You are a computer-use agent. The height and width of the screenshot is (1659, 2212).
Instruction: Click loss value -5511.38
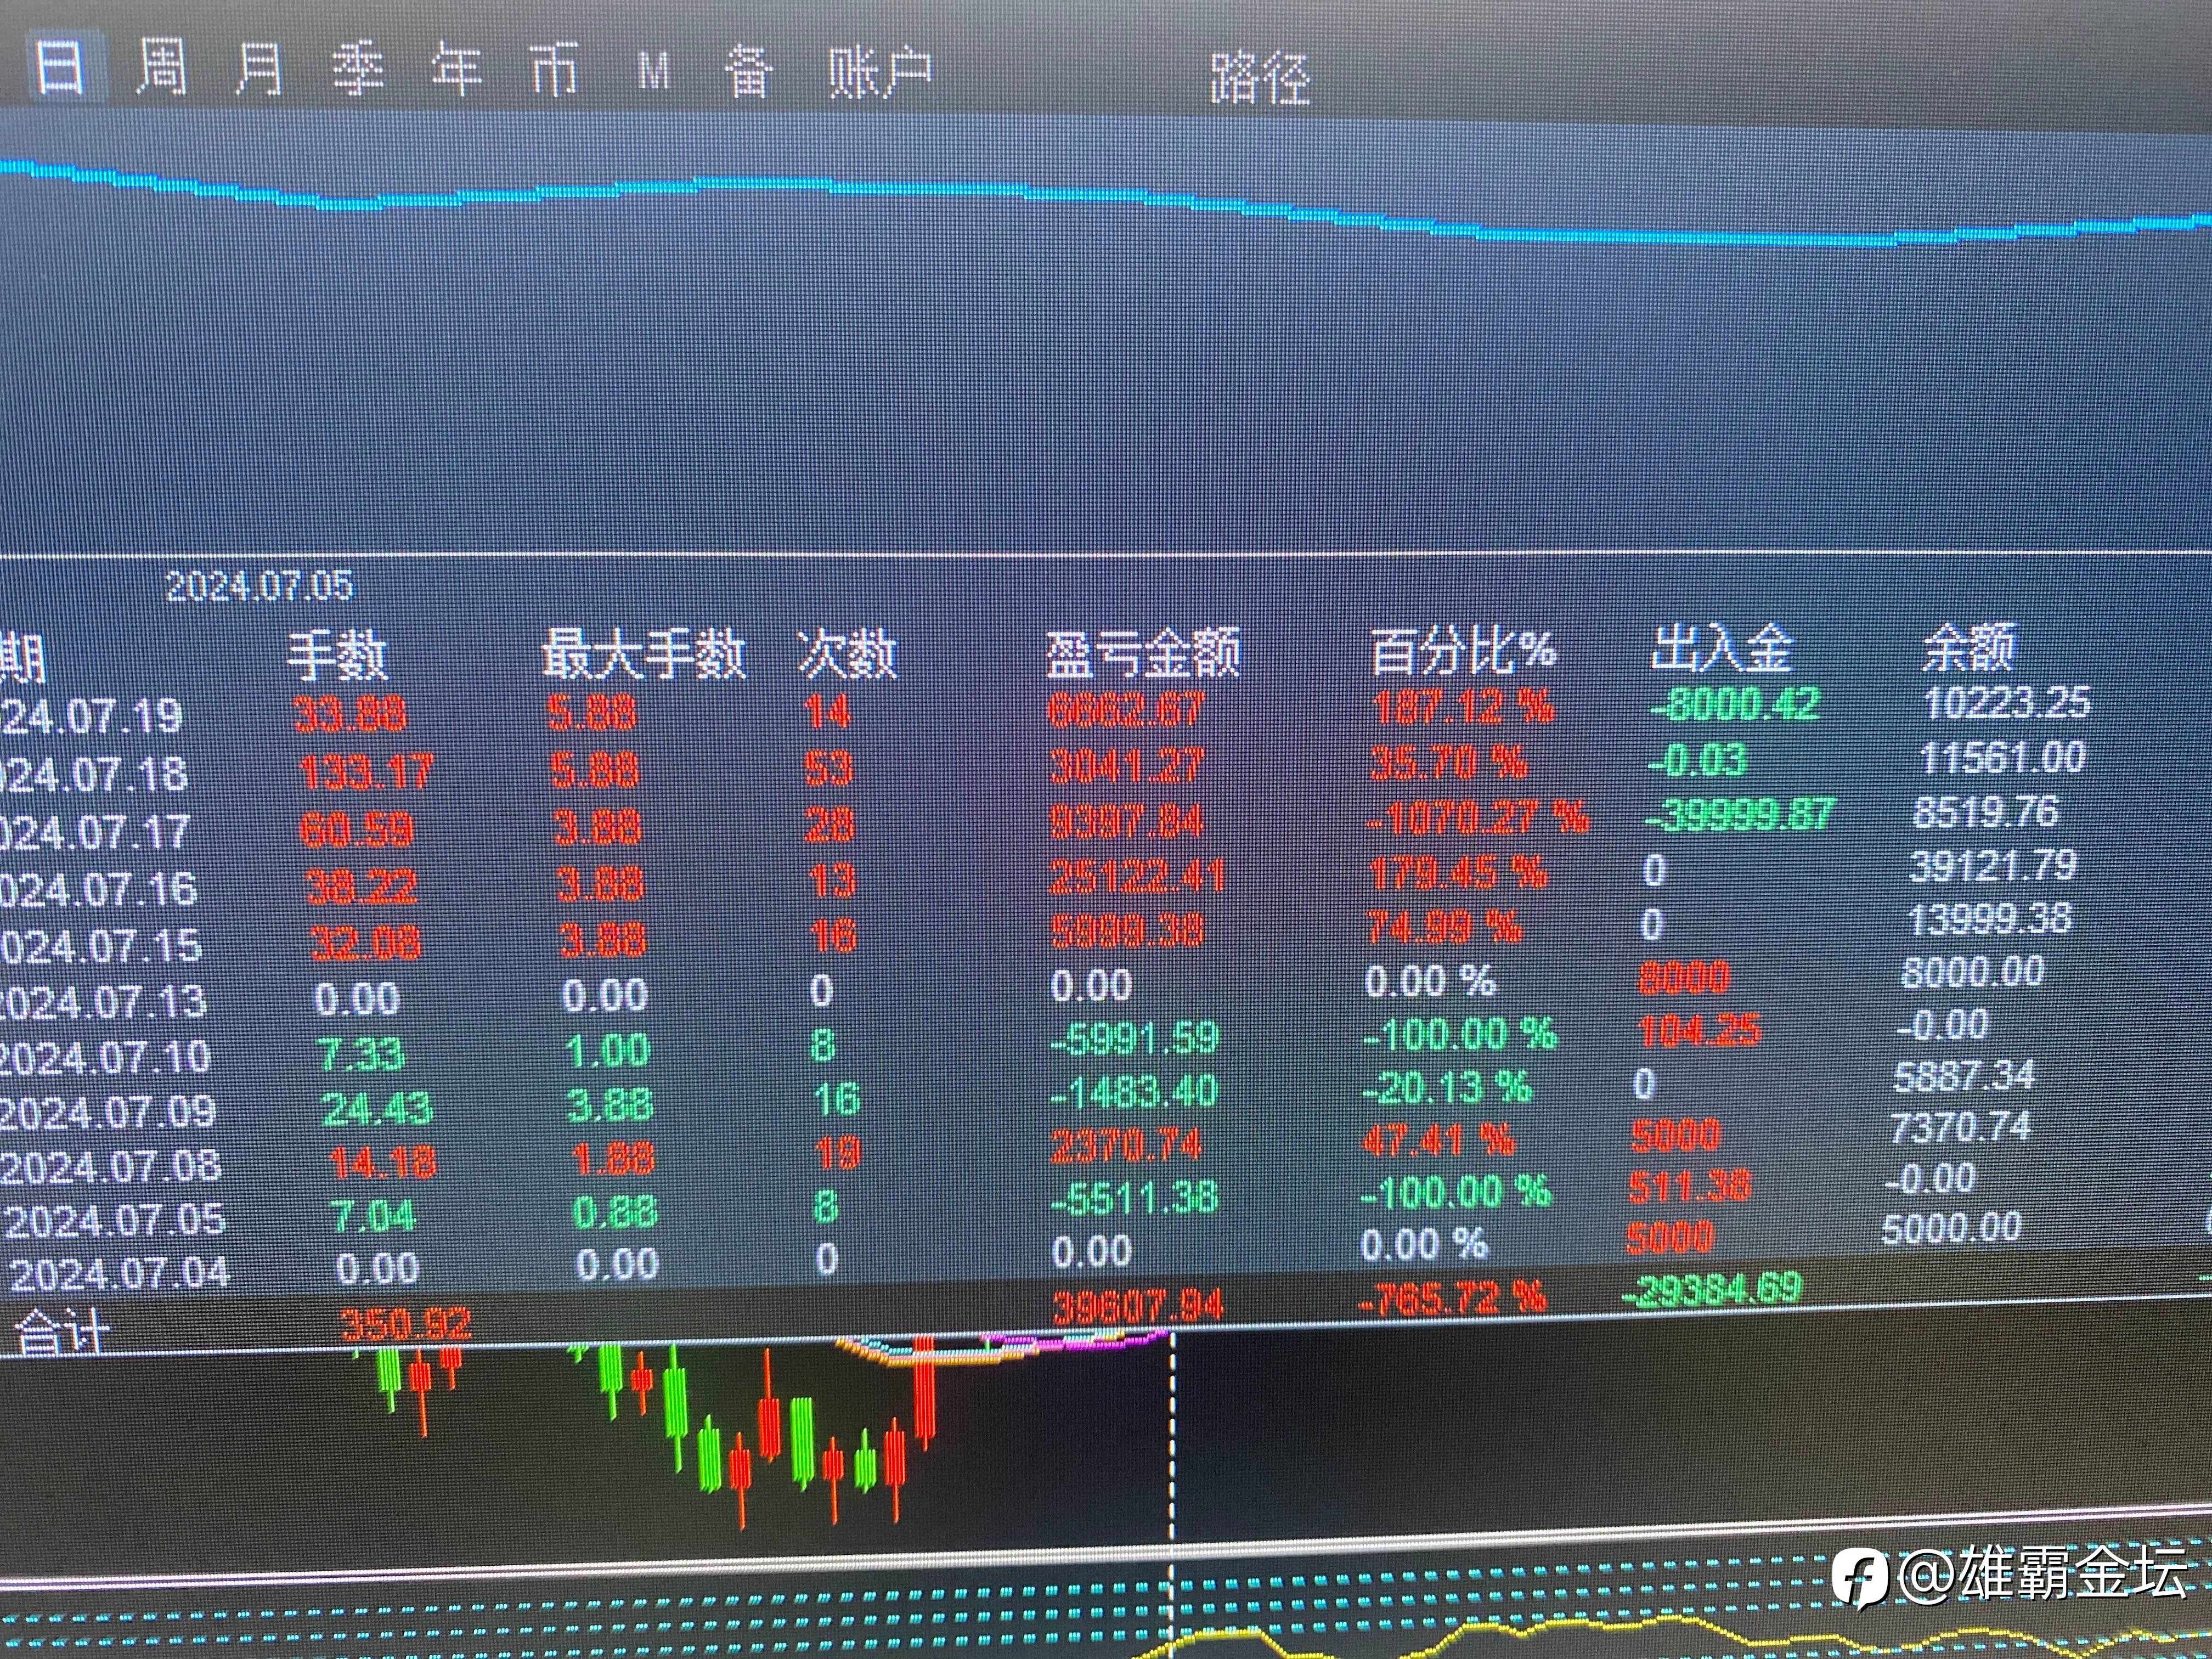click(1135, 1198)
